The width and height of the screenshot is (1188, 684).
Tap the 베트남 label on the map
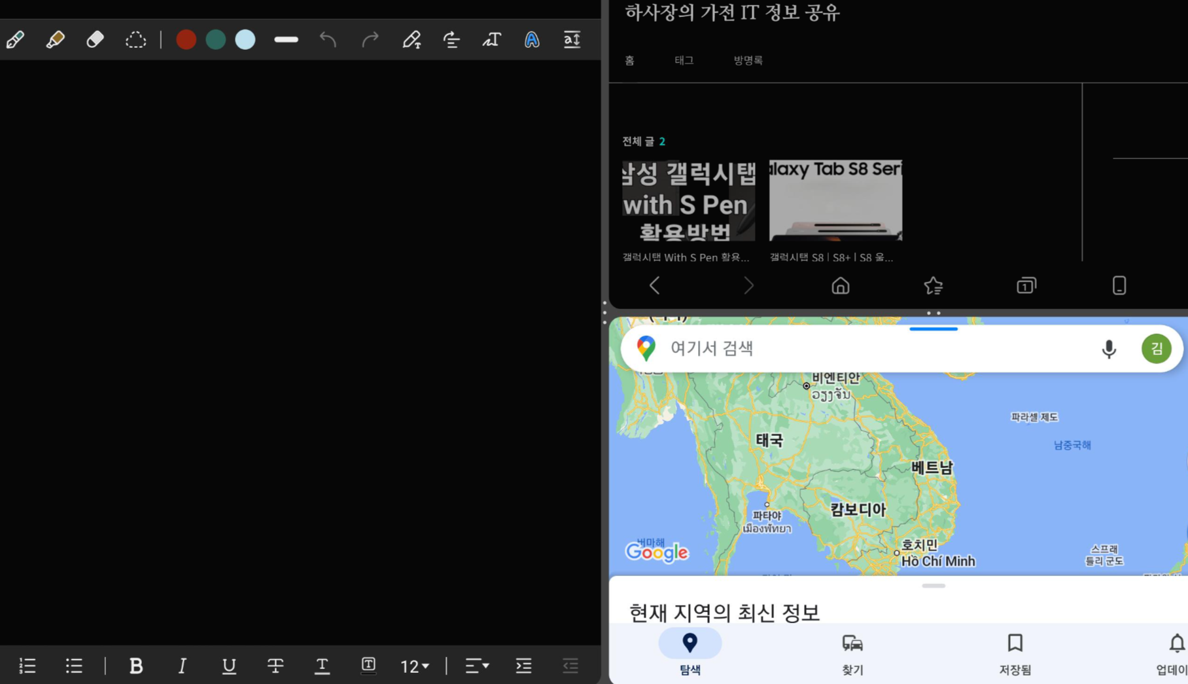pos(932,467)
